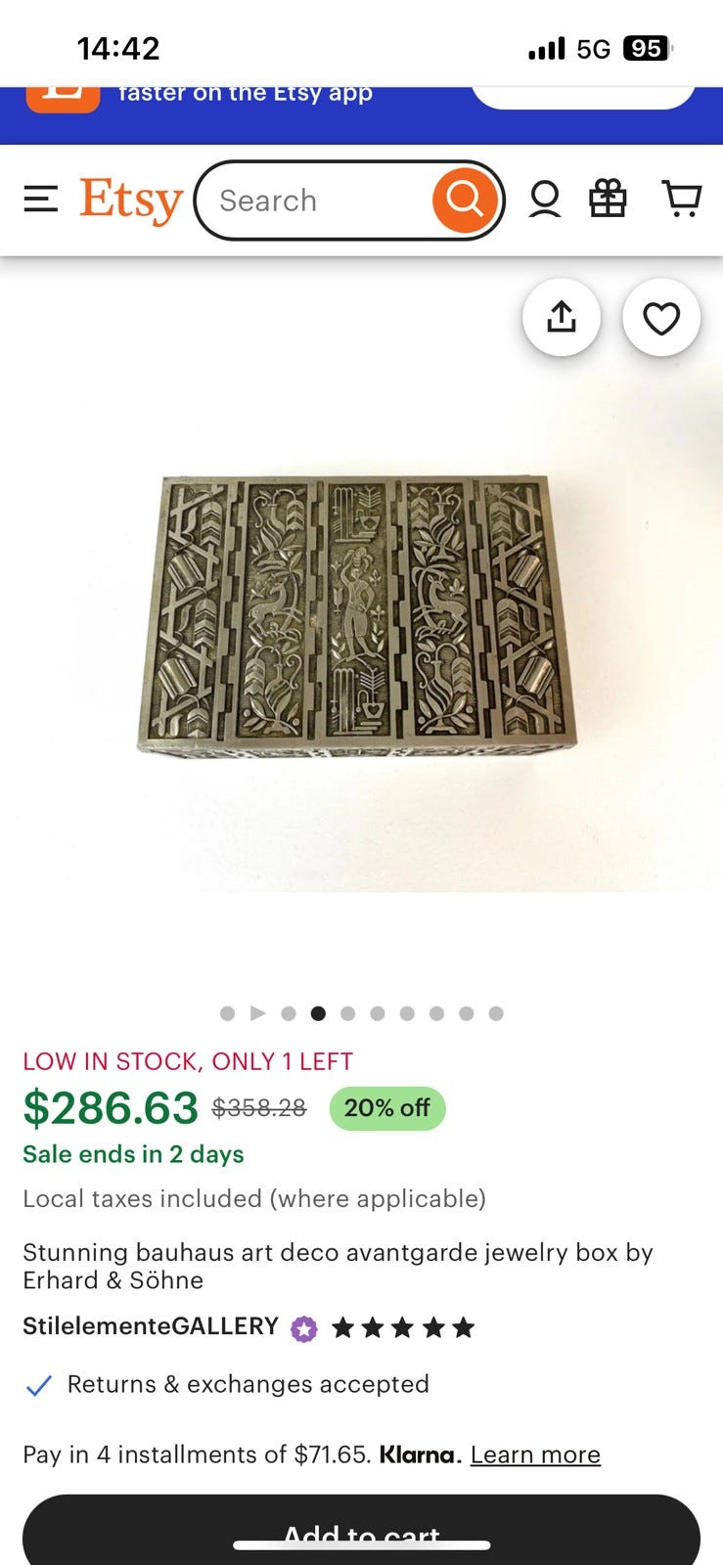Image resolution: width=723 pixels, height=1565 pixels.
Task: Select the fifth carousel image dot
Action: pos(378,1013)
